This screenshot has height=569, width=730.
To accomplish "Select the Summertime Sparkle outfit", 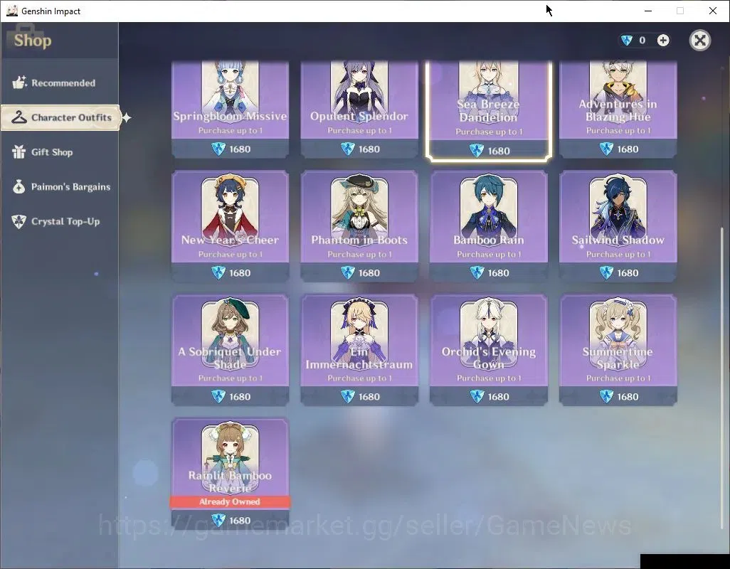I will tap(618, 350).
